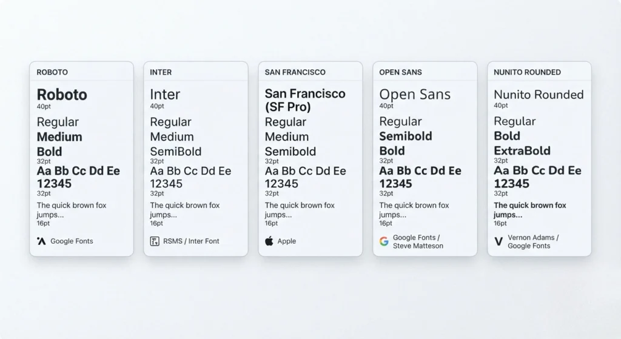Screen dimensions: 621x339
Task: Click the Google Fonts credit text in Roboto card
Action: 72,241
